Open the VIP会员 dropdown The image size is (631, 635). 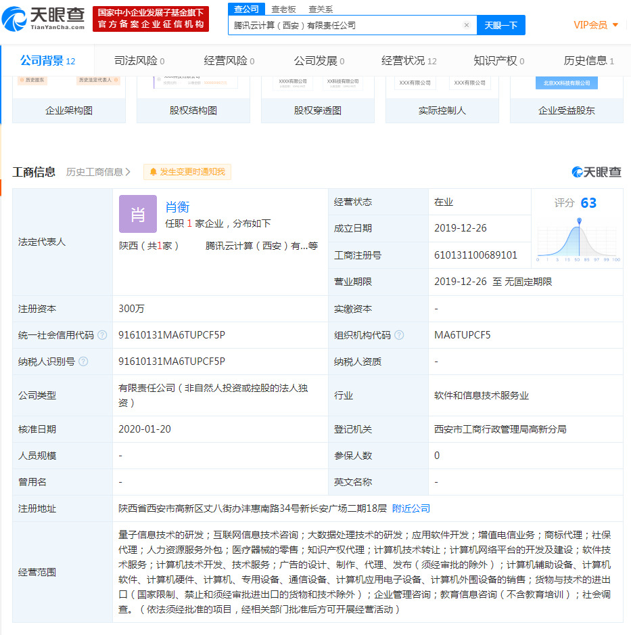pos(596,25)
